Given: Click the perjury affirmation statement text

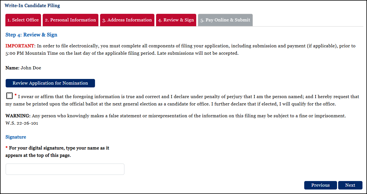Looking at the screenshot, I should 182,100.
